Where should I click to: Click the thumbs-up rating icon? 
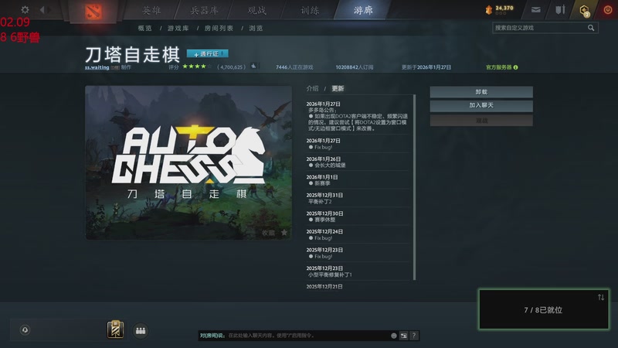(254, 67)
